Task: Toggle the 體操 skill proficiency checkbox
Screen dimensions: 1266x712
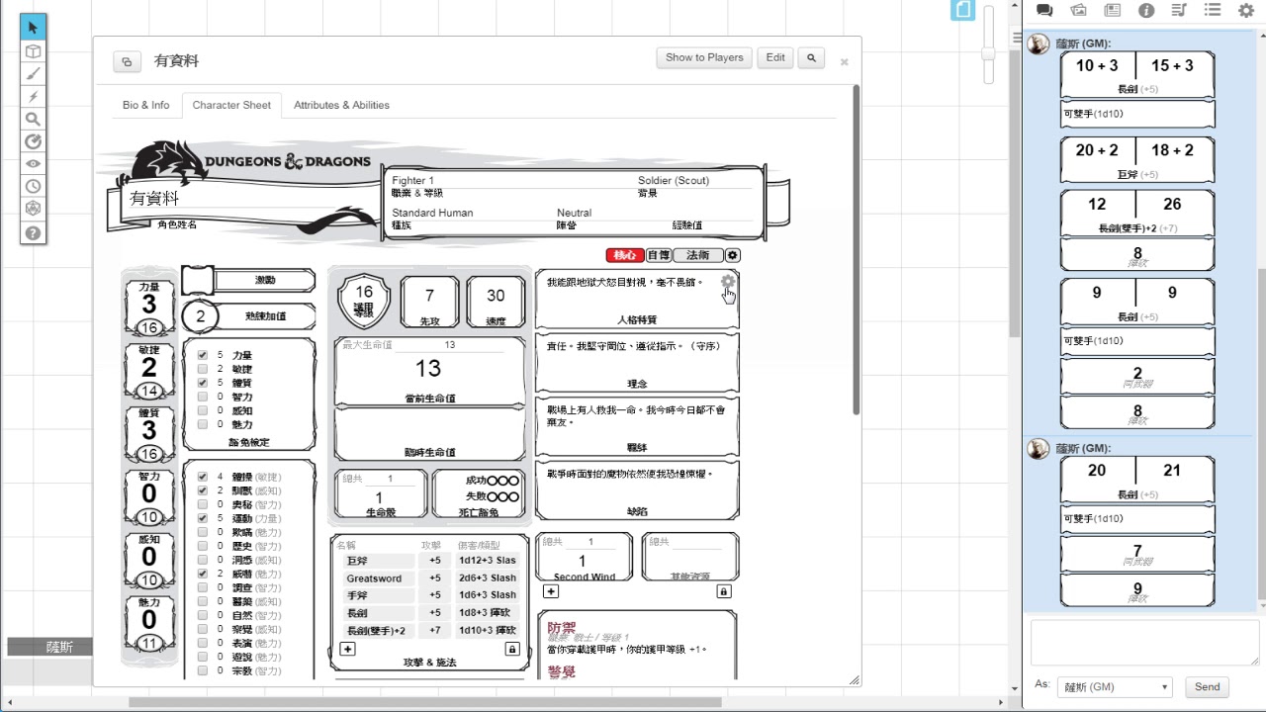Action: coord(203,477)
